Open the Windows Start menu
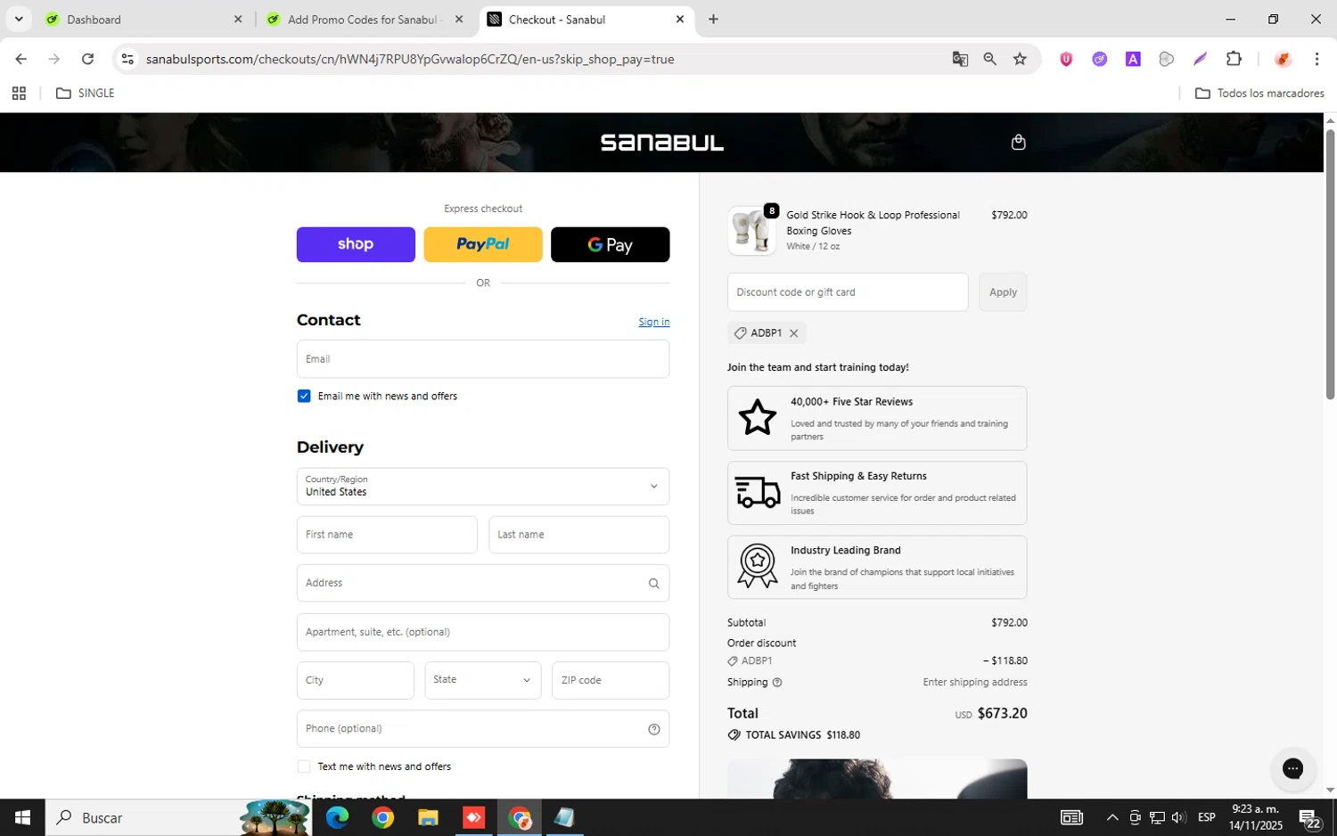This screenshot has height=836, width=1337. coord(22,817)
